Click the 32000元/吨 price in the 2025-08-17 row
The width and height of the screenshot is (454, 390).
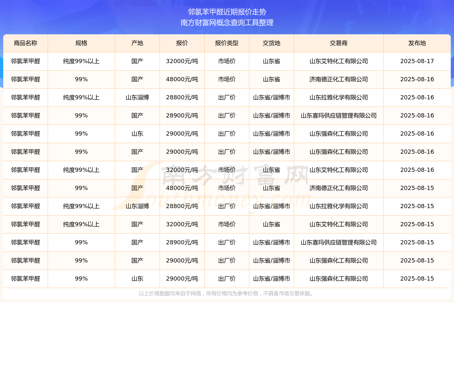click(x=182, y=61)
